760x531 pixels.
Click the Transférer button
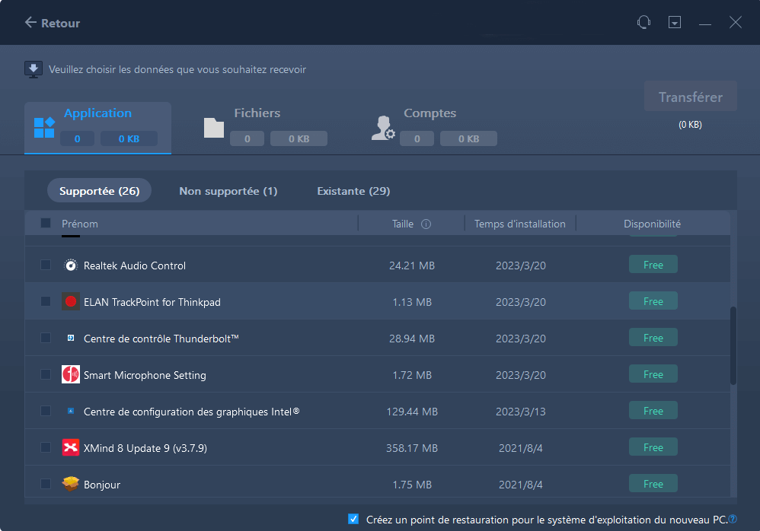coord(690,96)
